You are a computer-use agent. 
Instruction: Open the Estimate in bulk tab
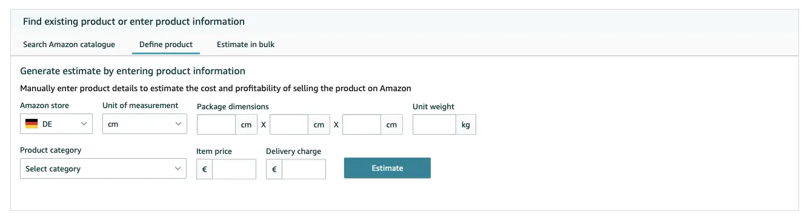click(245, 44)
